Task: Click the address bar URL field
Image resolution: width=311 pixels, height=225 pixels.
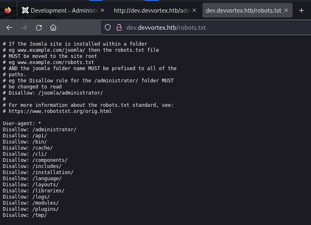Action: pyautogui.click(x=206, y=28)
